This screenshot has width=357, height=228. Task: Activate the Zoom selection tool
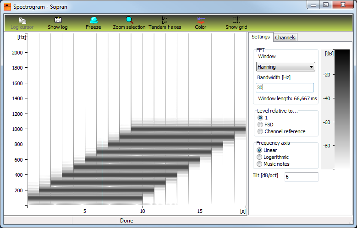pos(129,21)
